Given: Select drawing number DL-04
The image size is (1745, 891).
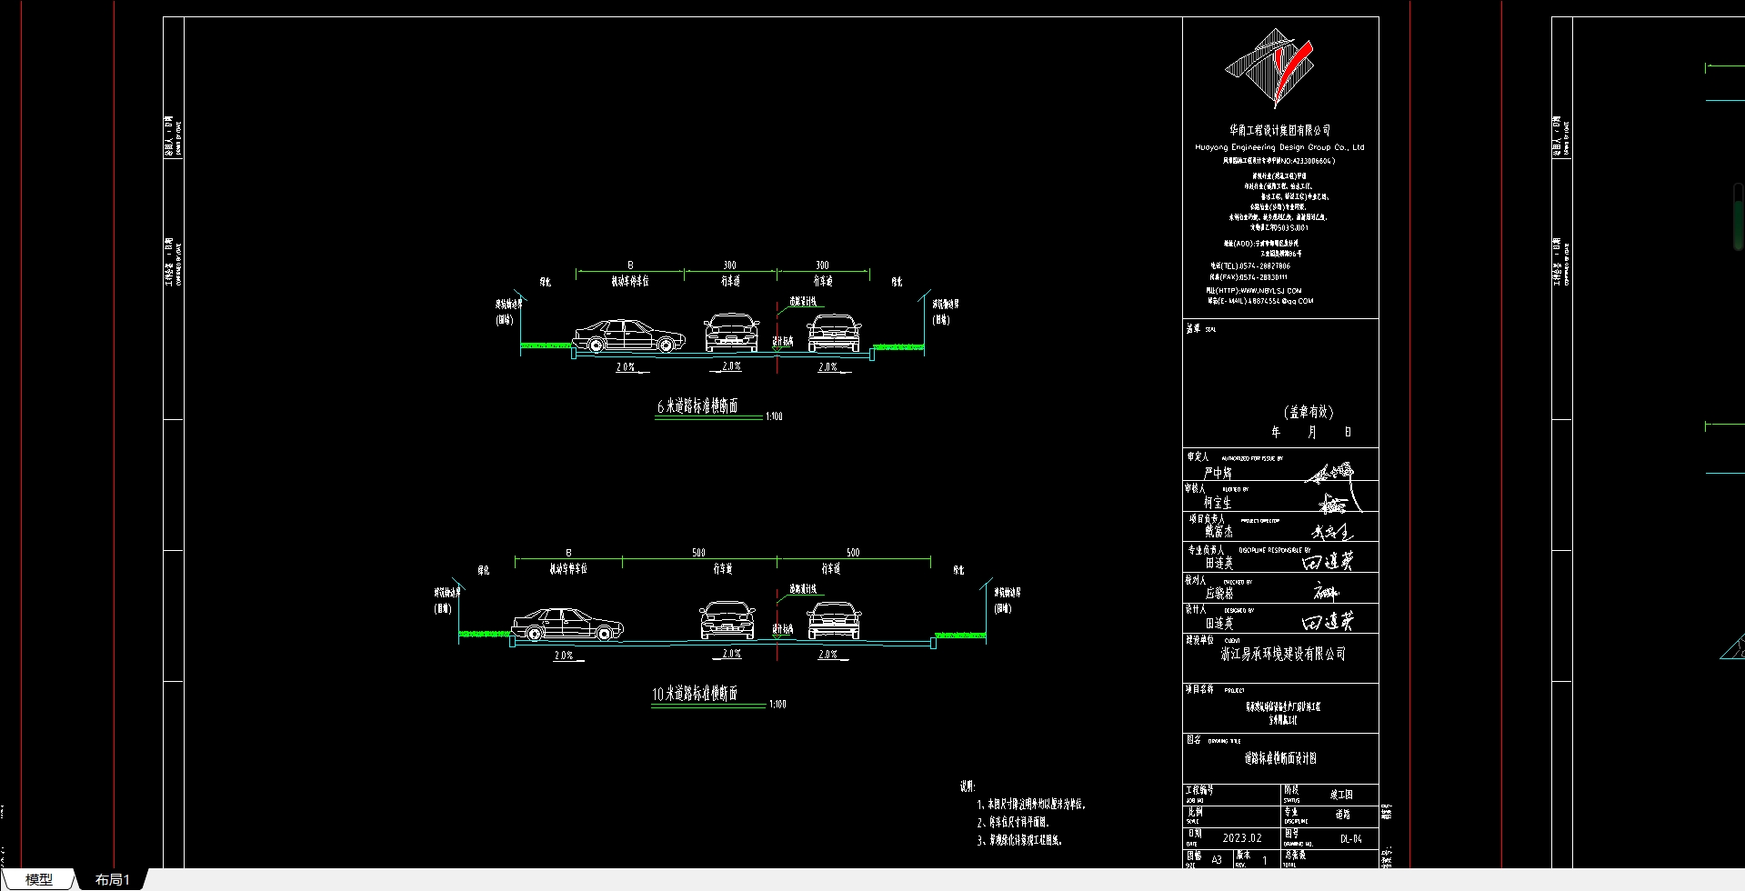Looking at the screenshot, I should [1351, 839].
